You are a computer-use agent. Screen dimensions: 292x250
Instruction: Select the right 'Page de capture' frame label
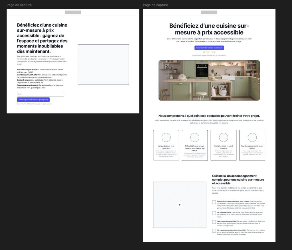pyautogui.click(x=155, y=5)
